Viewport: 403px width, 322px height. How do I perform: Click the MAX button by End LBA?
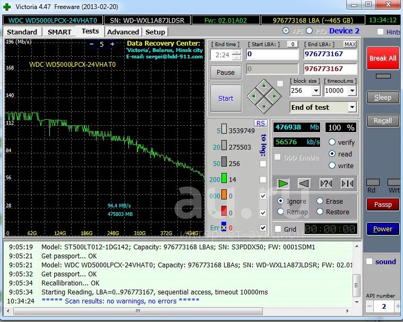point(350,44)
